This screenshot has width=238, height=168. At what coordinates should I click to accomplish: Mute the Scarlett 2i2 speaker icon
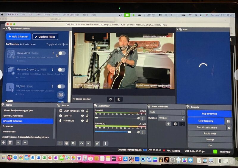[138, 132]
